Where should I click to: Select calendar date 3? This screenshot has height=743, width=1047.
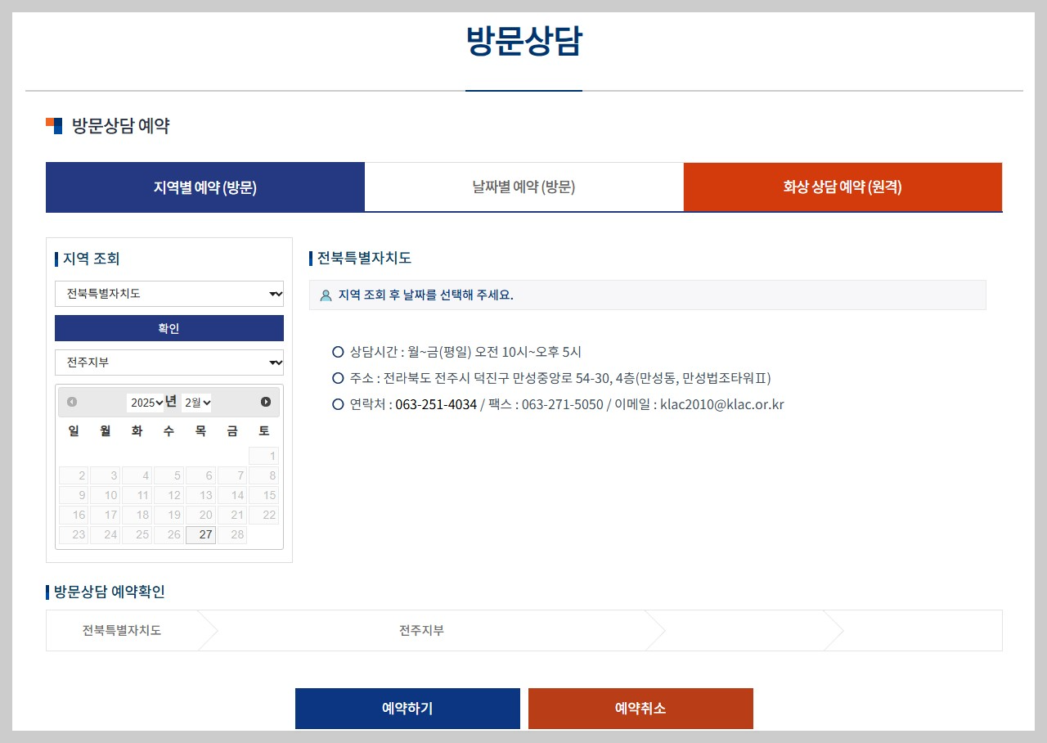coord(106,475)
